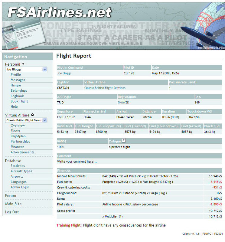Click the home icon next to Virtual Airline

point(32,115)
